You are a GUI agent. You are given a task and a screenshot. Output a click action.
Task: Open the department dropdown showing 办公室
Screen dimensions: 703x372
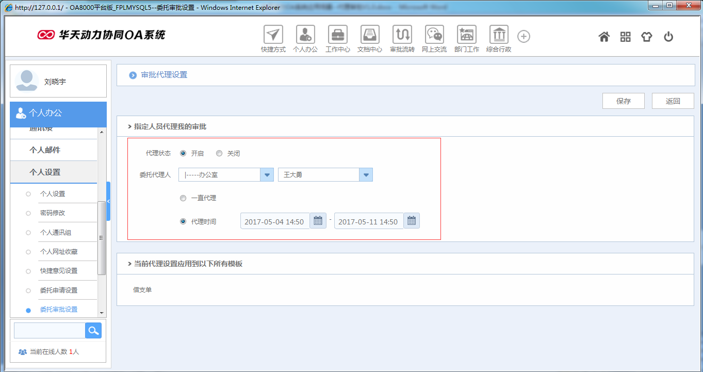(x=267, y=174)
